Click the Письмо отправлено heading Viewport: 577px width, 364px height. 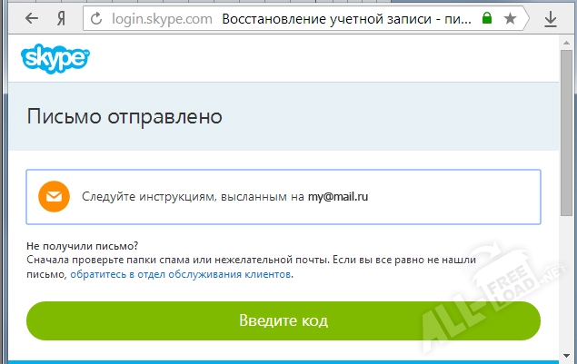coord(124,116)
